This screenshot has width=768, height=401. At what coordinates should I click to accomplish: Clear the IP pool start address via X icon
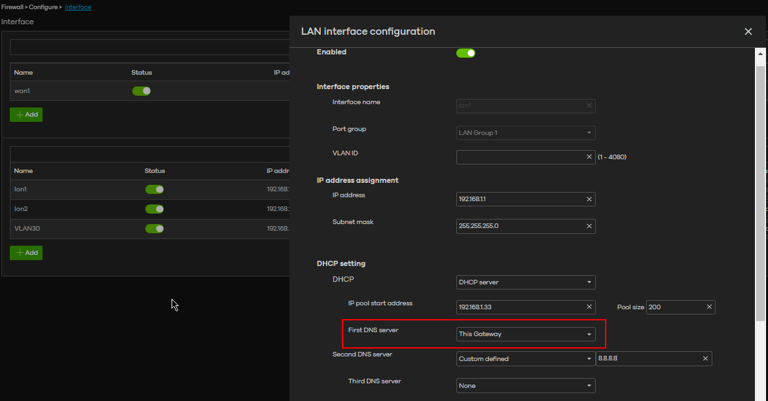click(x=589, y=307)
